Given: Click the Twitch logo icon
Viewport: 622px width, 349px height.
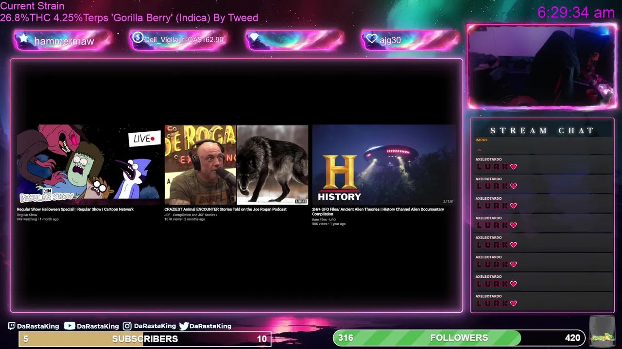Looking at the screenshot, I should [x=12, y=326].
